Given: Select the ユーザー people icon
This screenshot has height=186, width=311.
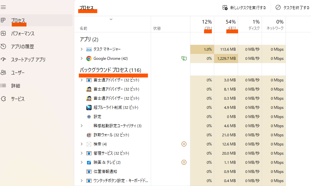Looking at the screenshot, I should coord(3,72).
